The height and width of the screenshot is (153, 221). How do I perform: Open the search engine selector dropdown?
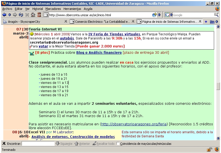point(169,15)
